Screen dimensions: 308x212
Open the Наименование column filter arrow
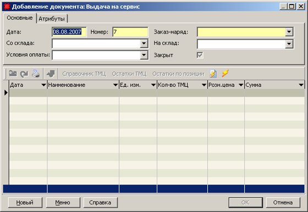coord(116,85)
